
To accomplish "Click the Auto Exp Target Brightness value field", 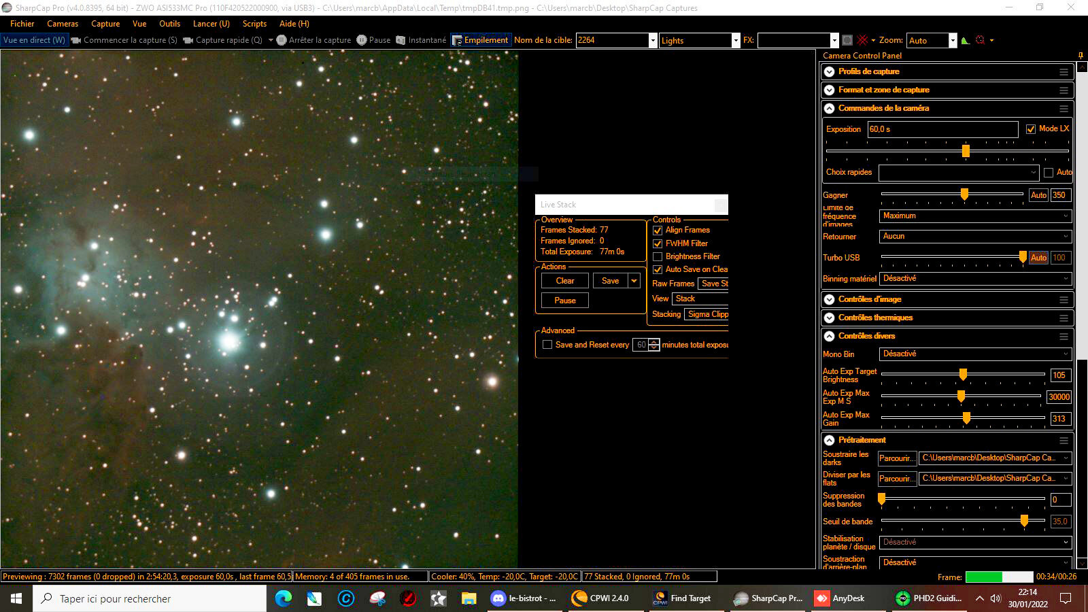I will pos(1061,375).
